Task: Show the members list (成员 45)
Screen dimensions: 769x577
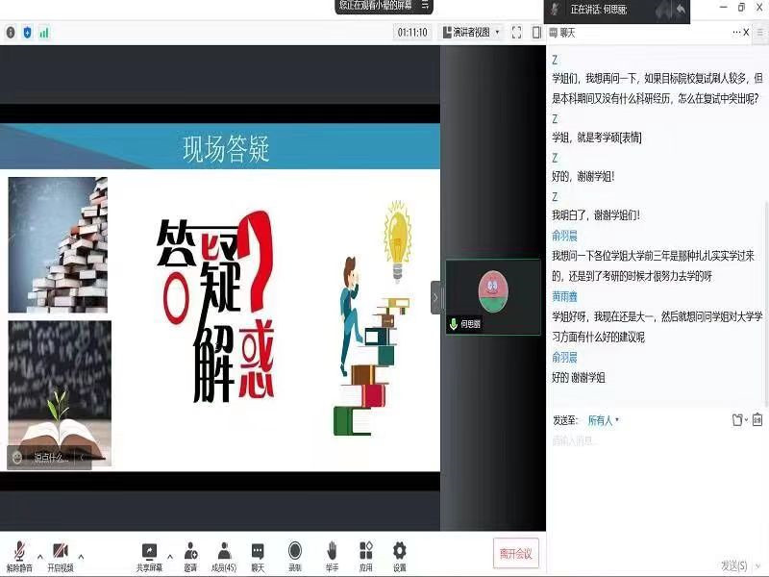Action: coord(224,554)
